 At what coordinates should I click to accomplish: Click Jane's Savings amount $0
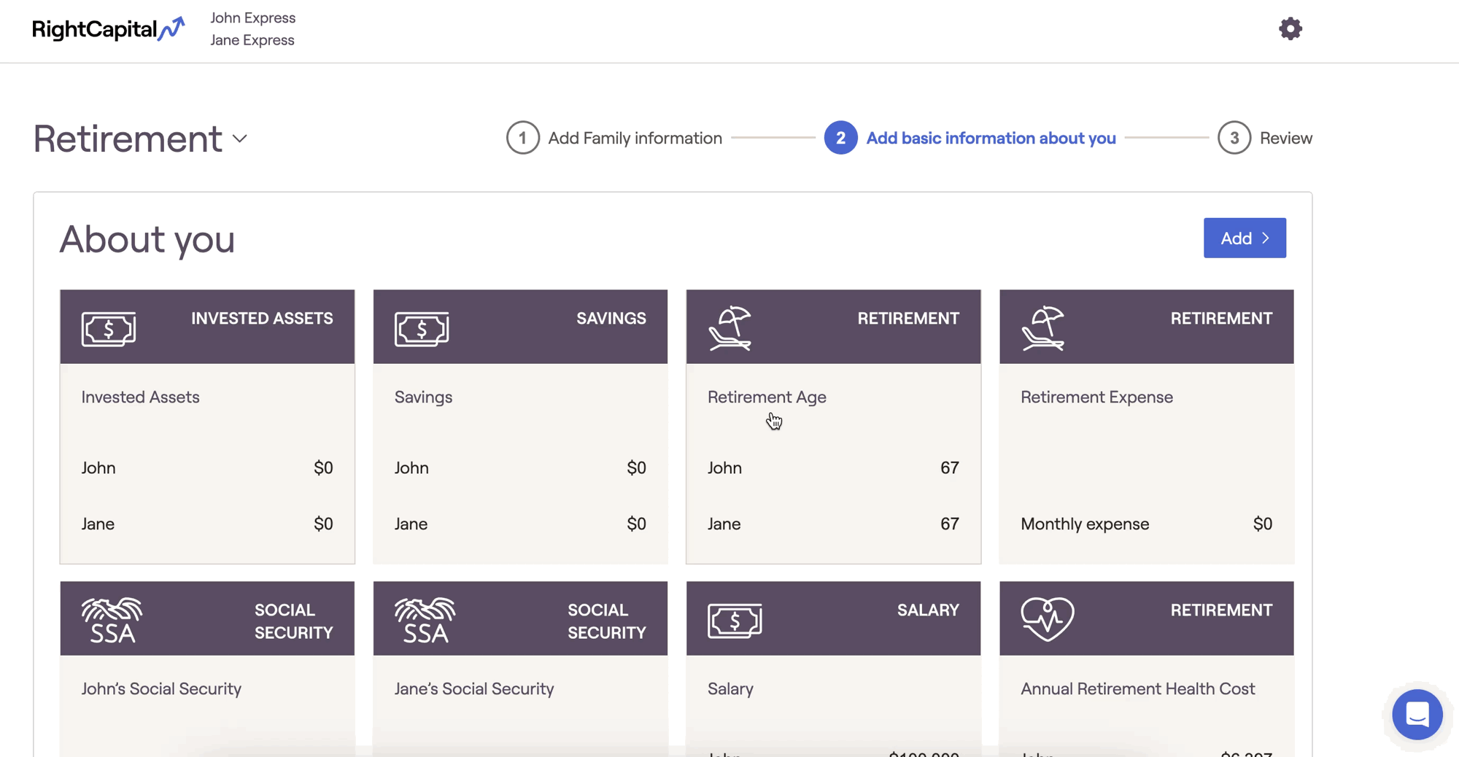tap(636, 524)
